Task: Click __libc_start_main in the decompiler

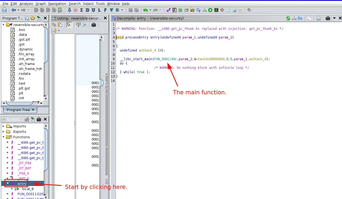Action: click(x=136, y=59)
